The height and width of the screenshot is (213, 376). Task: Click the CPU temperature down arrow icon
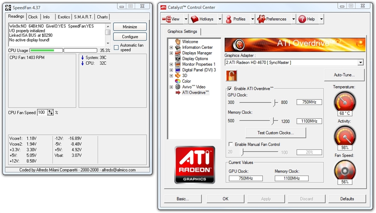click(x=83, y=63)
